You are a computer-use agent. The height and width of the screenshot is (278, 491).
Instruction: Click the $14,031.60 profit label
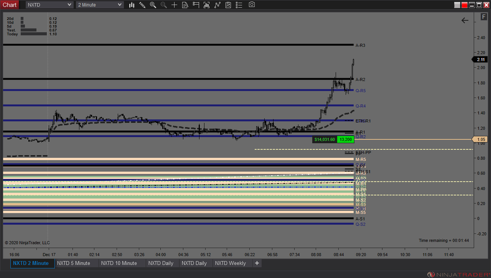[324, 140]
